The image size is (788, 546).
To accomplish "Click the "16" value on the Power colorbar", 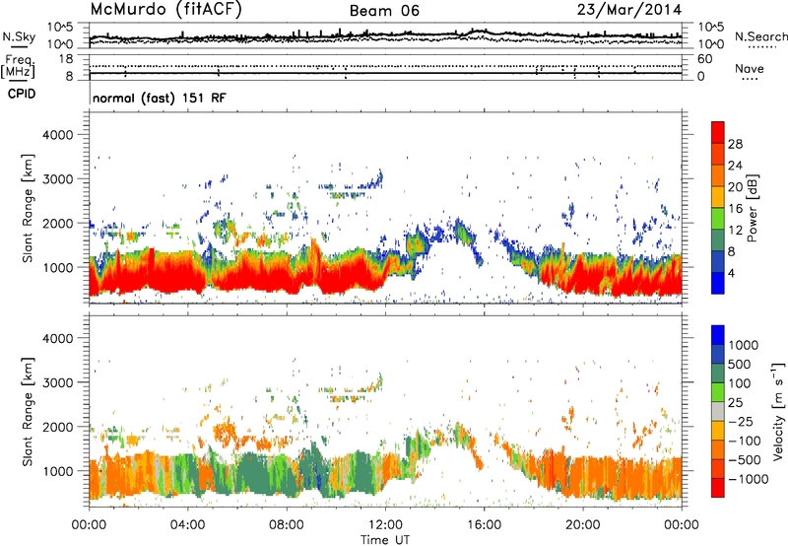I will (x=735, y=209).
